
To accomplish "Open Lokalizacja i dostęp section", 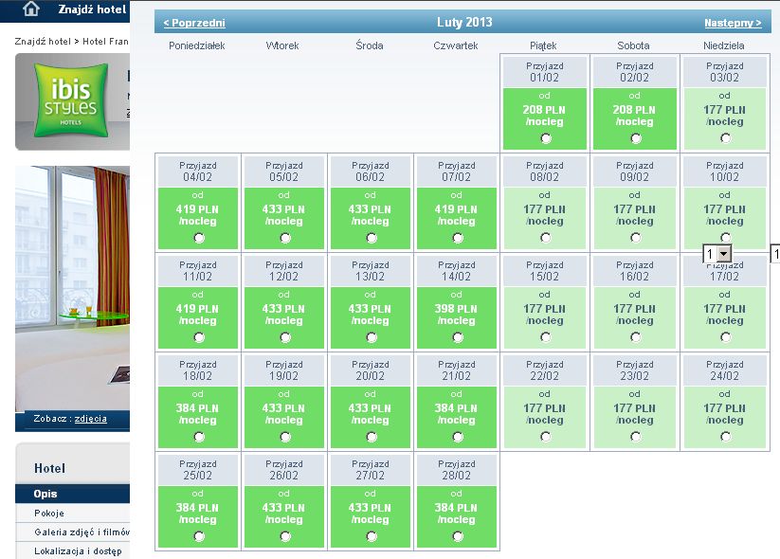I will pos(78,551).
